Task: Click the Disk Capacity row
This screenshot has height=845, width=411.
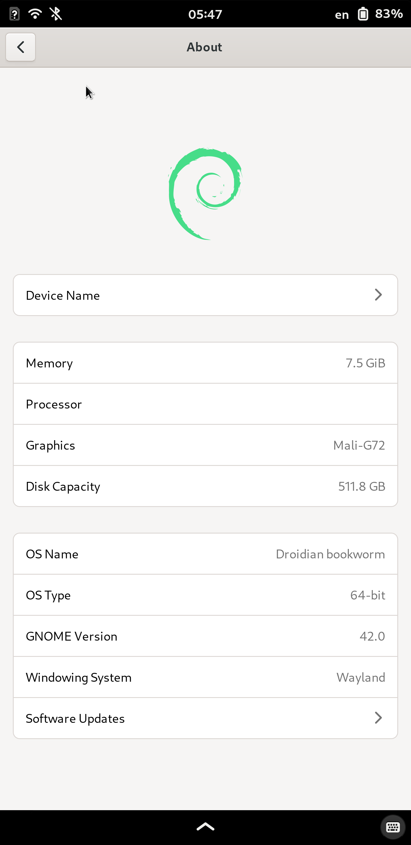Action: pos(205,486)
